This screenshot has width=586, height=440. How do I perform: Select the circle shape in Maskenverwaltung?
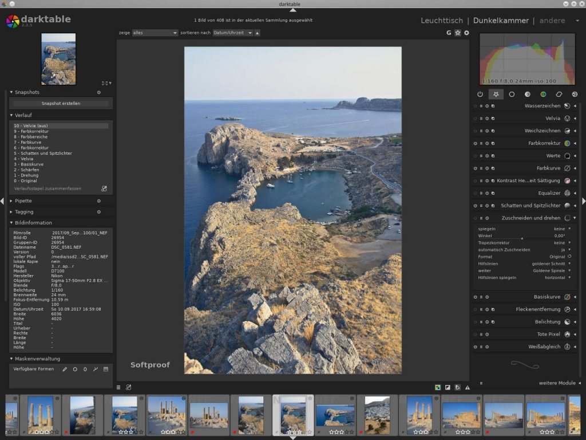[x=75, y=370]
